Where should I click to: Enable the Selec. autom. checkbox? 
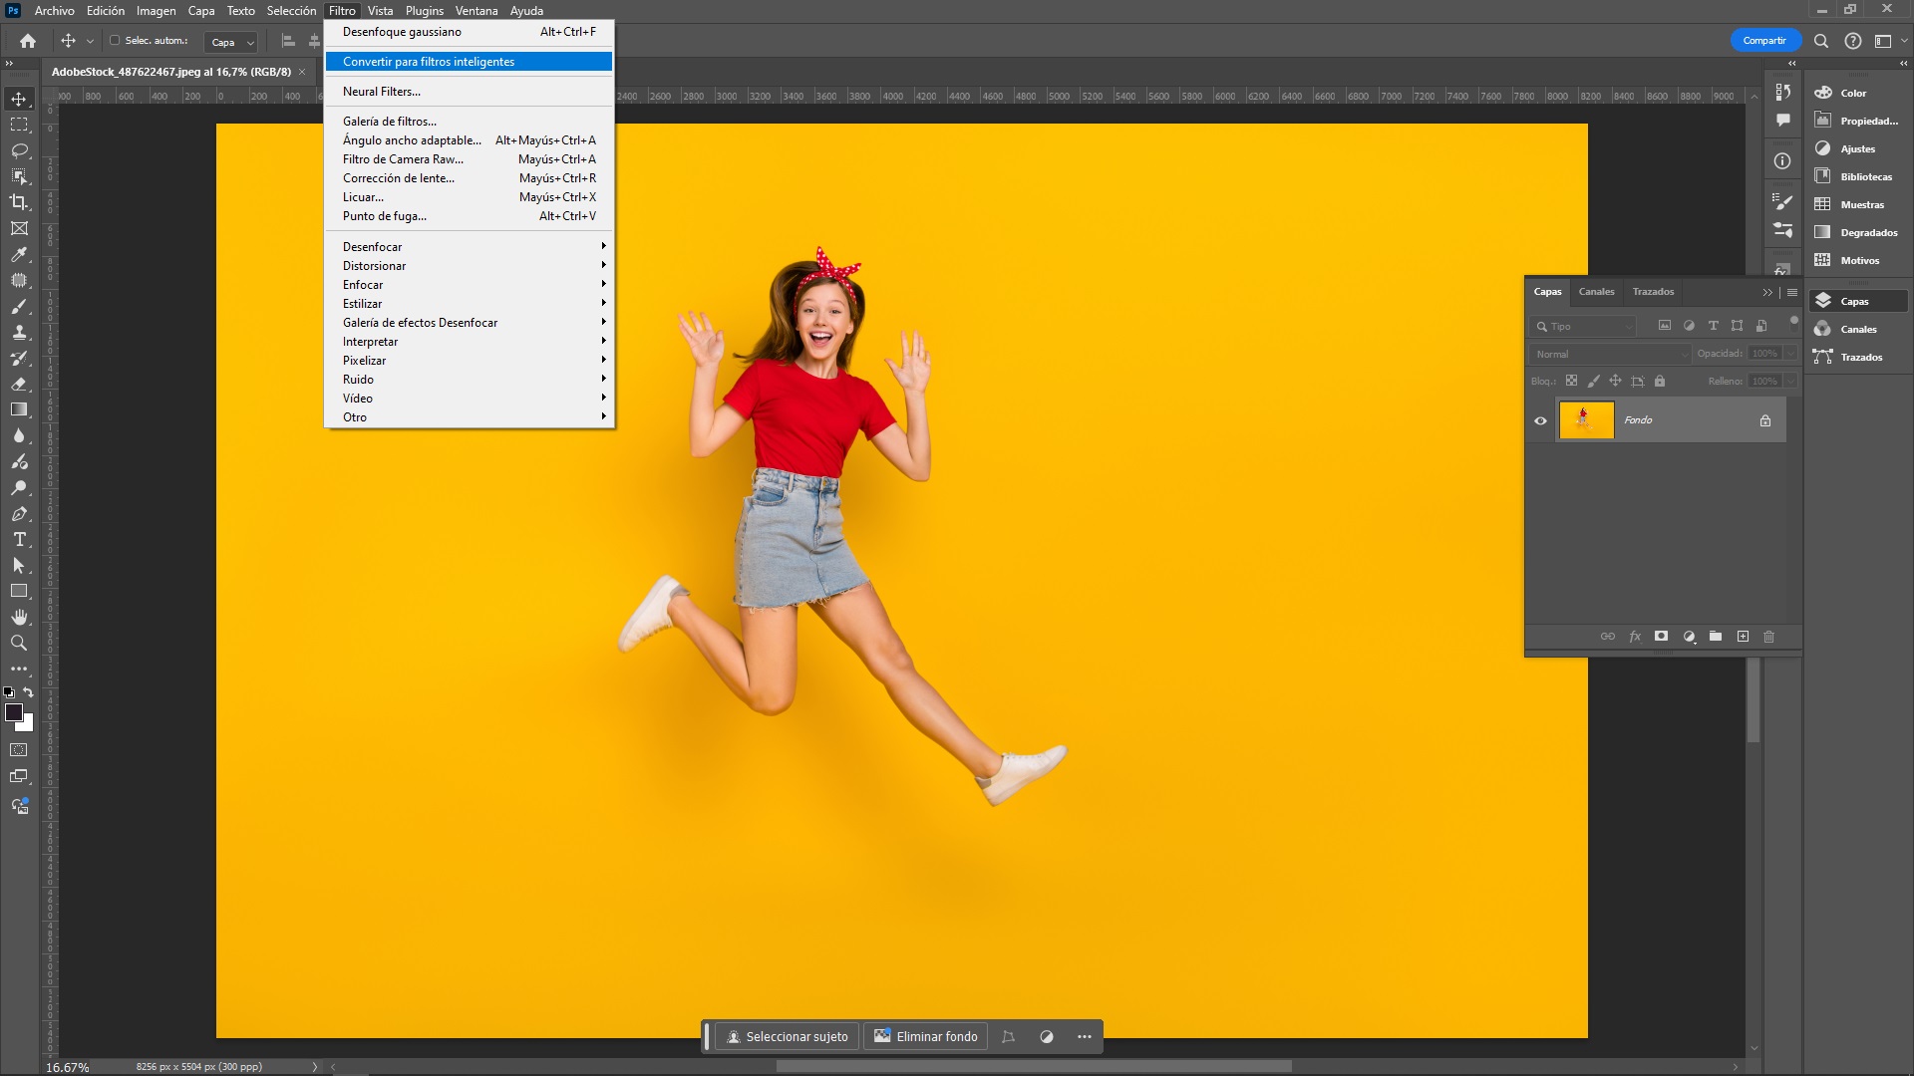(115, 41)
